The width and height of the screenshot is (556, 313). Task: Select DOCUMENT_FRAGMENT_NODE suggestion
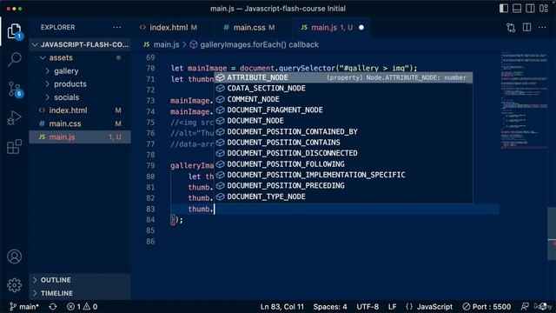click(x=343, y=110)
